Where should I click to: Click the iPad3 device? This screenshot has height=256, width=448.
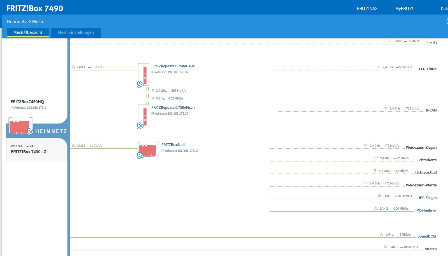tap(432, 43)
